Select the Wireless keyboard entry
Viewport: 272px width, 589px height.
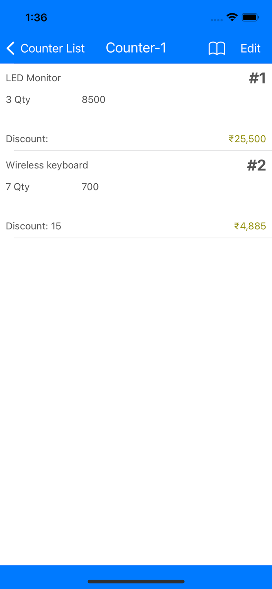coord(47,165)
